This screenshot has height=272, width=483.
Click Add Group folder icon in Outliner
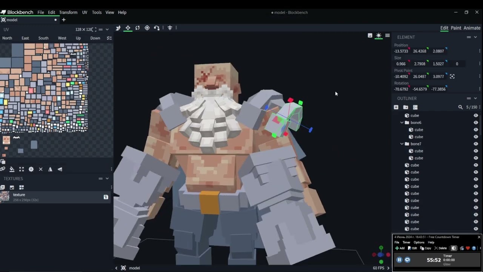coord(406,107)
